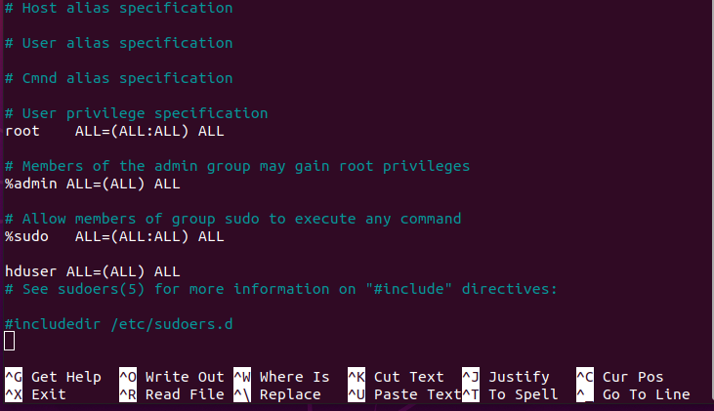Place cursor on the root ALL=(ALL:ALL) line

coord(114,131)
